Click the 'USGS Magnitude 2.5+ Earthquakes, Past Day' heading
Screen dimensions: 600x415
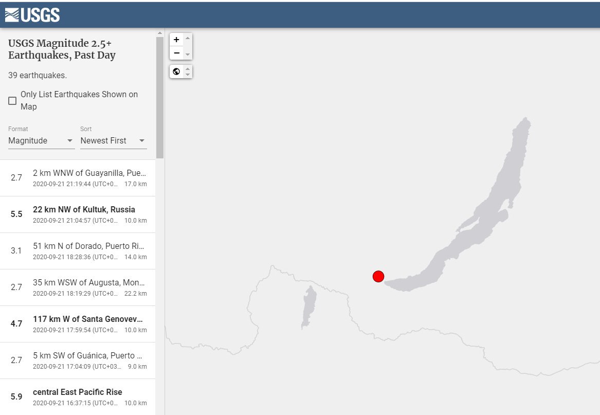[x=62, y=49]
